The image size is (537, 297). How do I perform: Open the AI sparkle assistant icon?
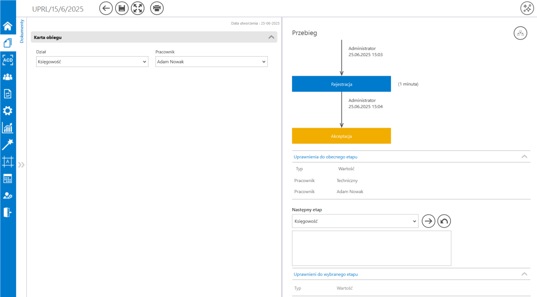[x=527, y=8]
